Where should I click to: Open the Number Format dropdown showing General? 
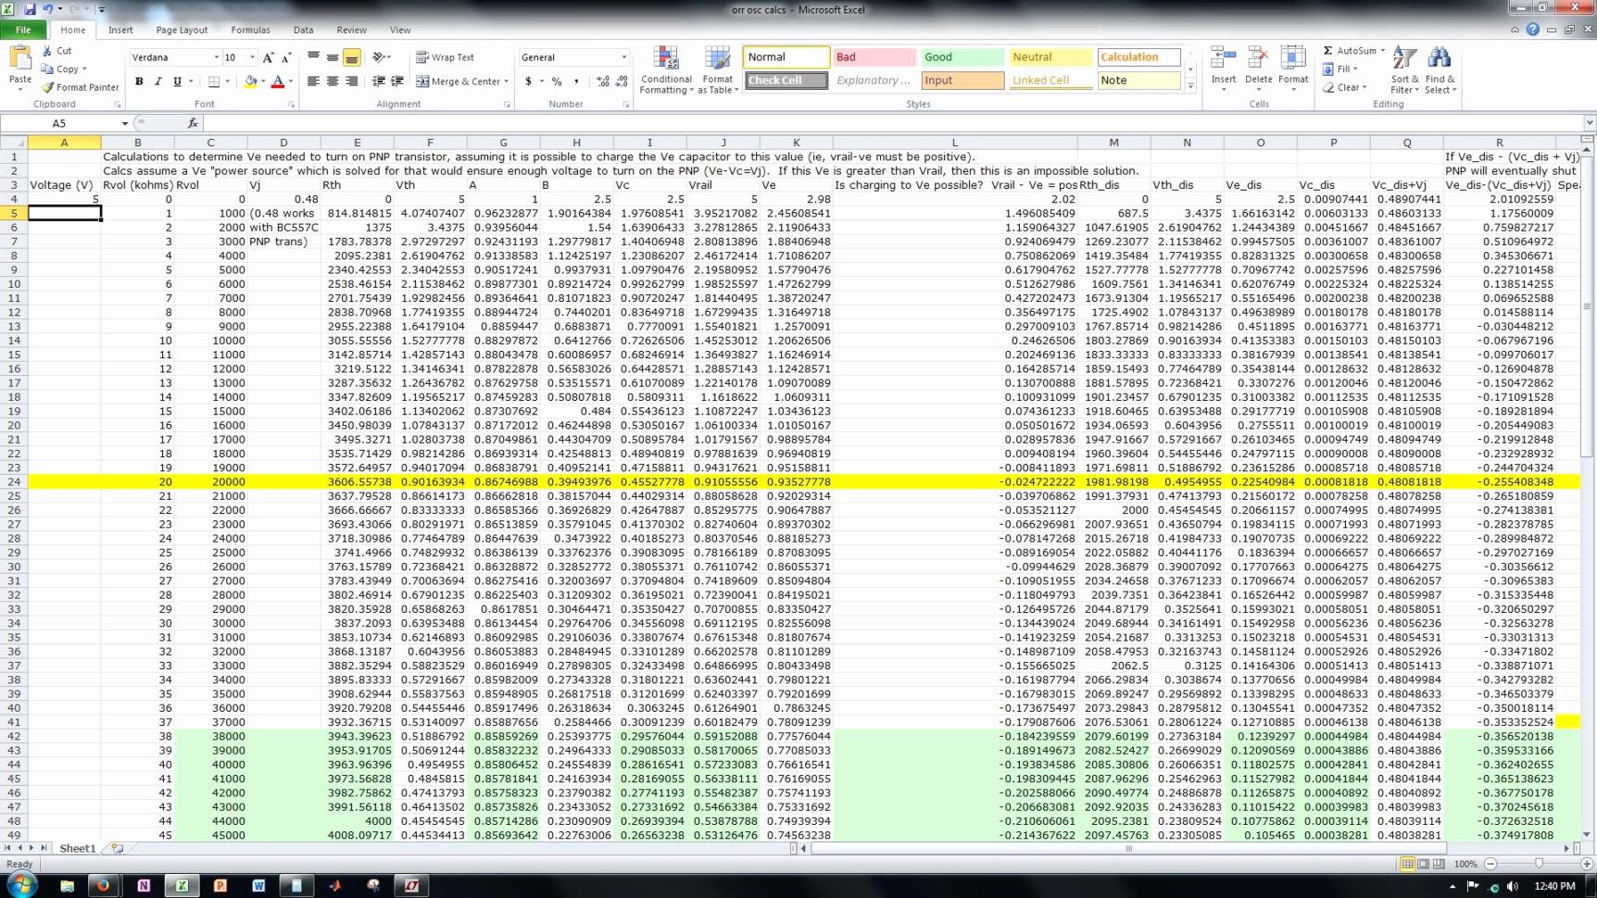624,56
